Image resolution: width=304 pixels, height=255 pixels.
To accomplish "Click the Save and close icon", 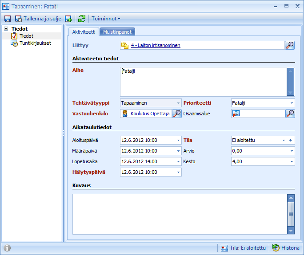I will 18,19.
